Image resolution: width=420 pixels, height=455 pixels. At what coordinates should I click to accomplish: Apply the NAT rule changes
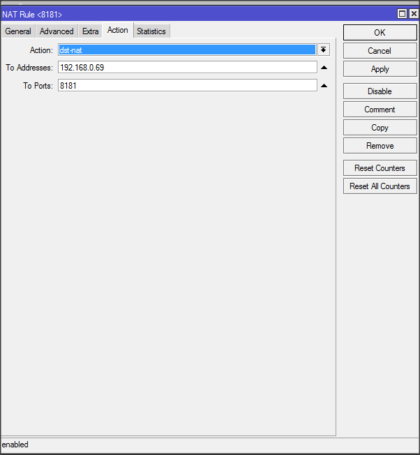[x=380, y=69]
